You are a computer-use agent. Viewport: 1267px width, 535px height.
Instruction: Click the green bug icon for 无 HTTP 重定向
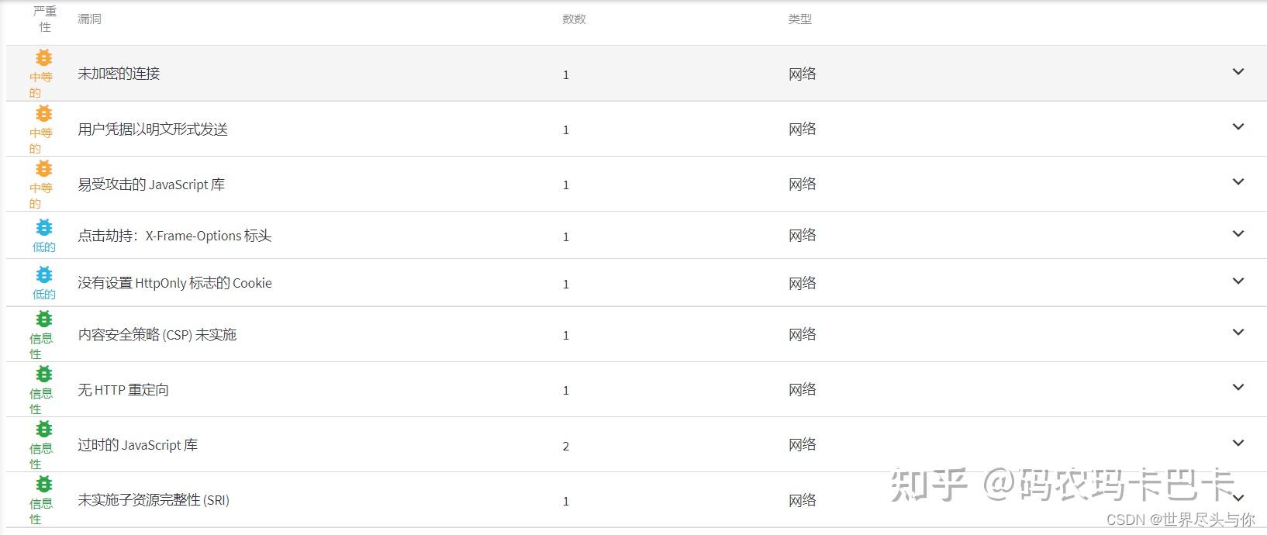pos(44,374)
